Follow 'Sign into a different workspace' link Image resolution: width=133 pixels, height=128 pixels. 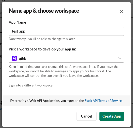click(x=31, y=85)
